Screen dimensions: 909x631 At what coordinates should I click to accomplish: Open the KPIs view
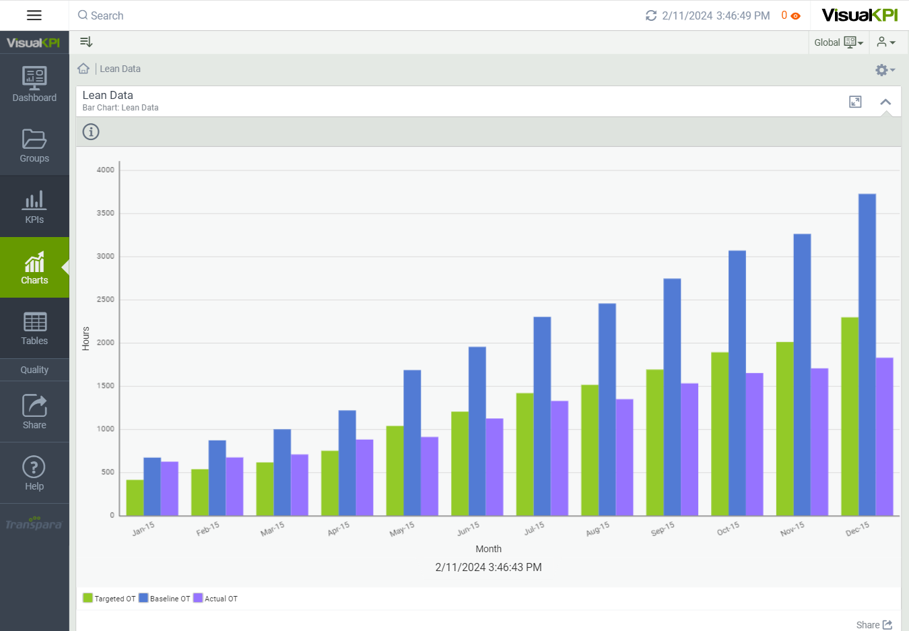(x=34, y=207)
